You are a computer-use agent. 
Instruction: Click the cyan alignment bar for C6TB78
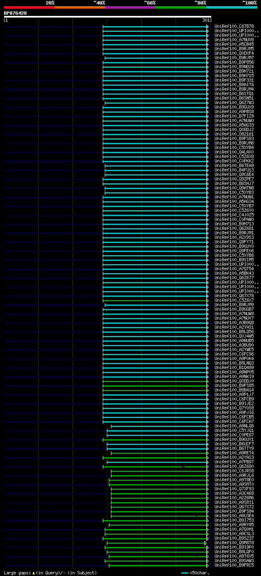pyautogui.click(x=156, y=27)
